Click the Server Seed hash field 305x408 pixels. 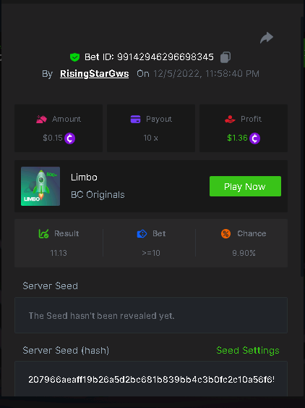[x=151, y=379]
